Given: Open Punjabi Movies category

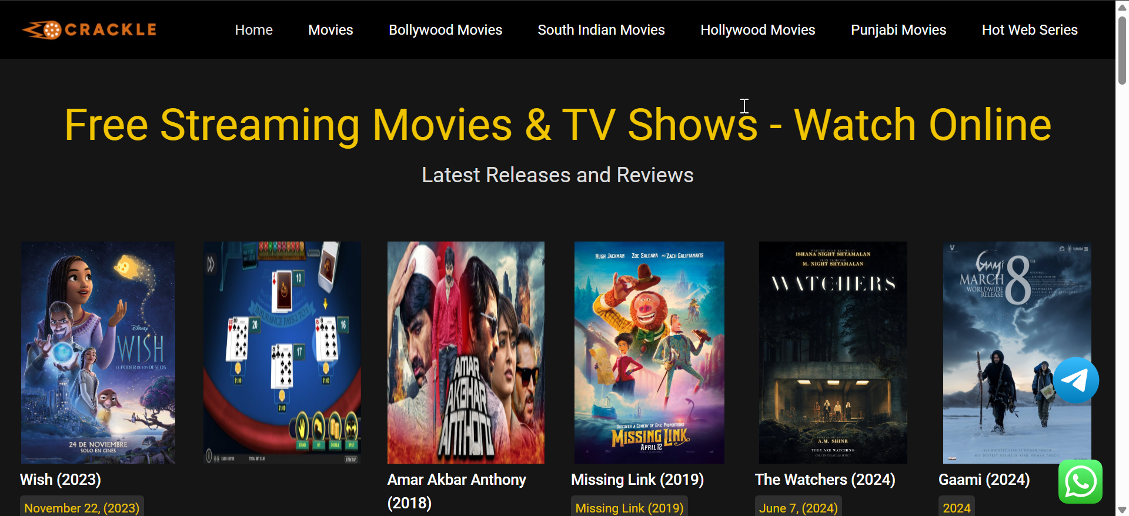Looking at the screenshot, I should point(898,30).
